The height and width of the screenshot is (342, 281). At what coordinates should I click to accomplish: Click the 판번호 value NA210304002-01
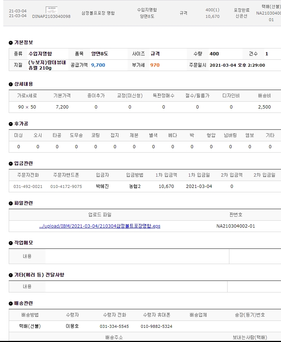(x=236, y=226)
